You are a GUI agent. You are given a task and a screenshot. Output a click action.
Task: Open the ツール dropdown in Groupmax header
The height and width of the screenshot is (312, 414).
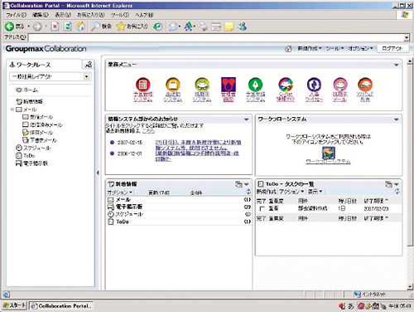point(335,48)
